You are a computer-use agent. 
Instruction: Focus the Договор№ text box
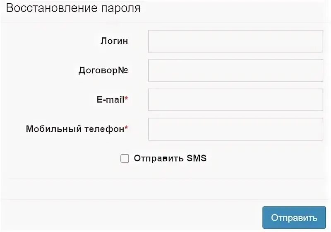pyautogui.click(x=235, y=70)
